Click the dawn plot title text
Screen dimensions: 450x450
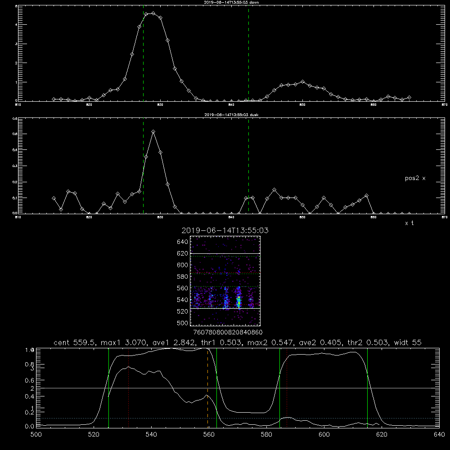click(x=232, y=2)
